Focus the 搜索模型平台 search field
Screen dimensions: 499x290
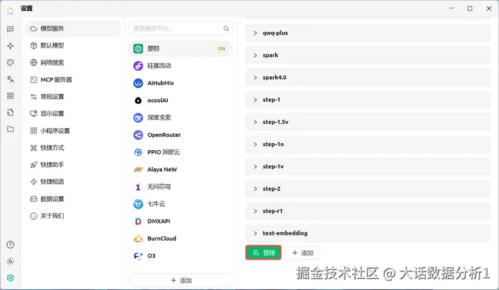point(181,28)
